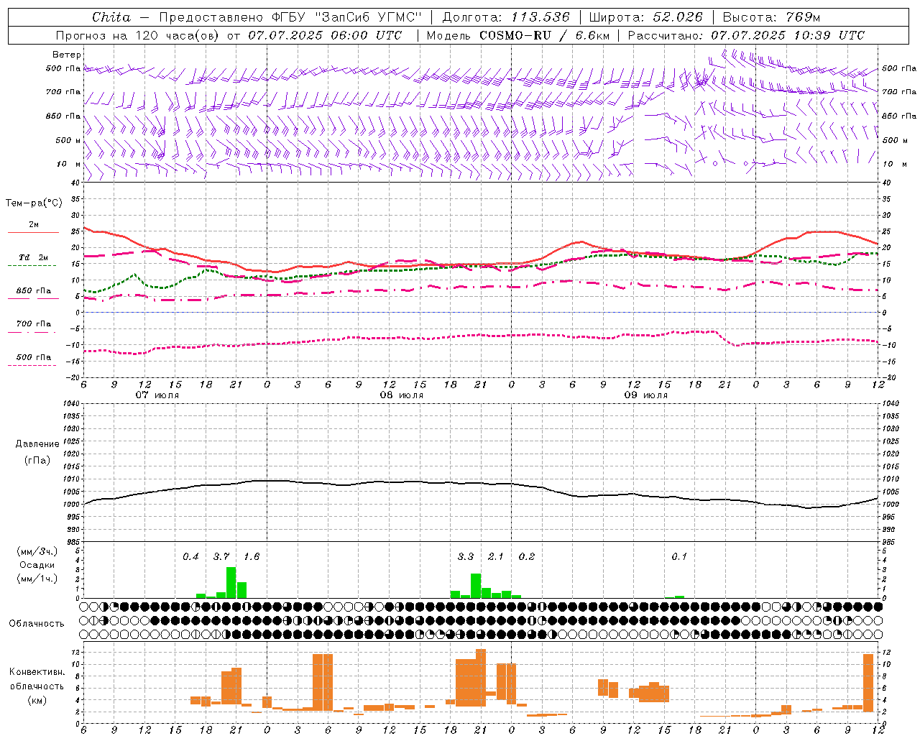Click the "Td 2м" dew point legend entry
920x736 pixels.
tap(33, 257)
